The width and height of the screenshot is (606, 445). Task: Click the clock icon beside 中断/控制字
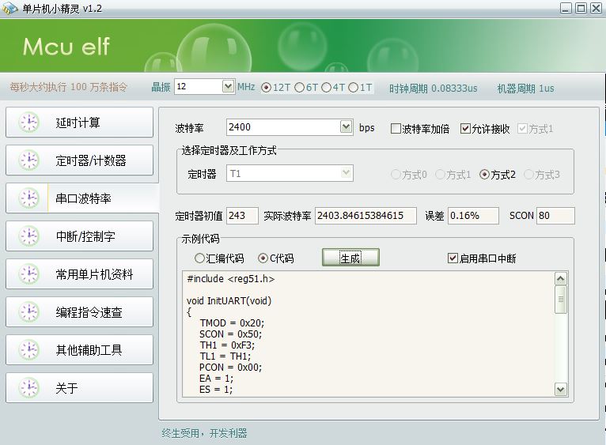tap(29, 236)
